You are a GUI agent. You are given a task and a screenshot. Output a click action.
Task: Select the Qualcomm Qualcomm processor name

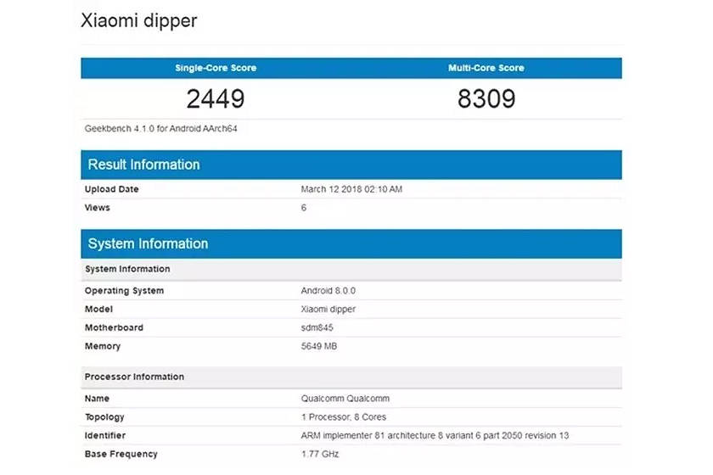coord(345,399)
